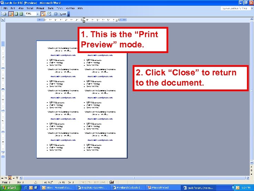The height and width of the screenshot is (191, 254).
Task: Open the Tools menu
Action: pos(50,8)
